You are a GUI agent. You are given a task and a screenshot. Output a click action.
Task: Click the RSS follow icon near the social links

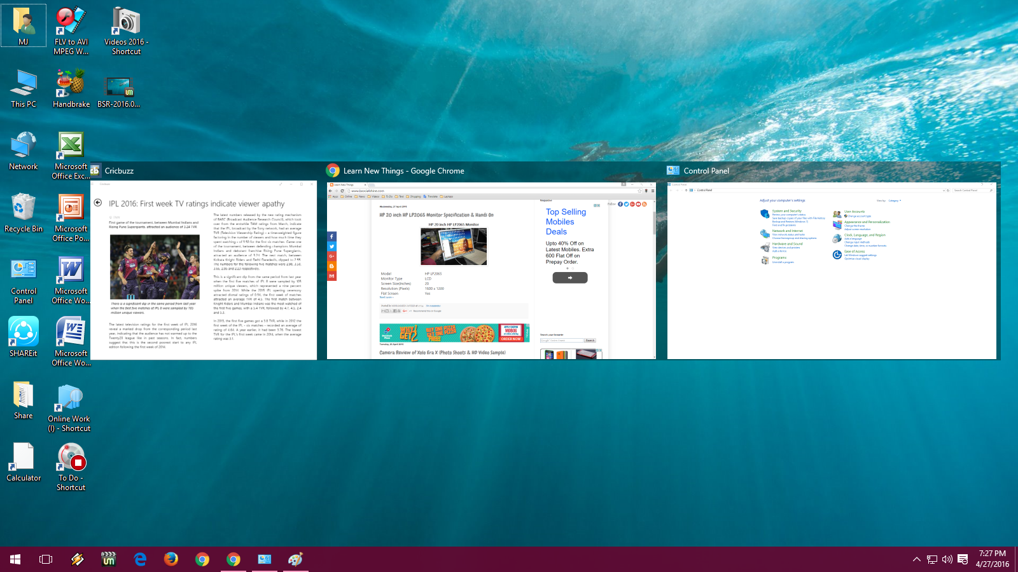pos(644,203)
